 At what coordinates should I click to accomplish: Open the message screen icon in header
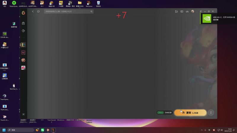(x=182, y=12)
